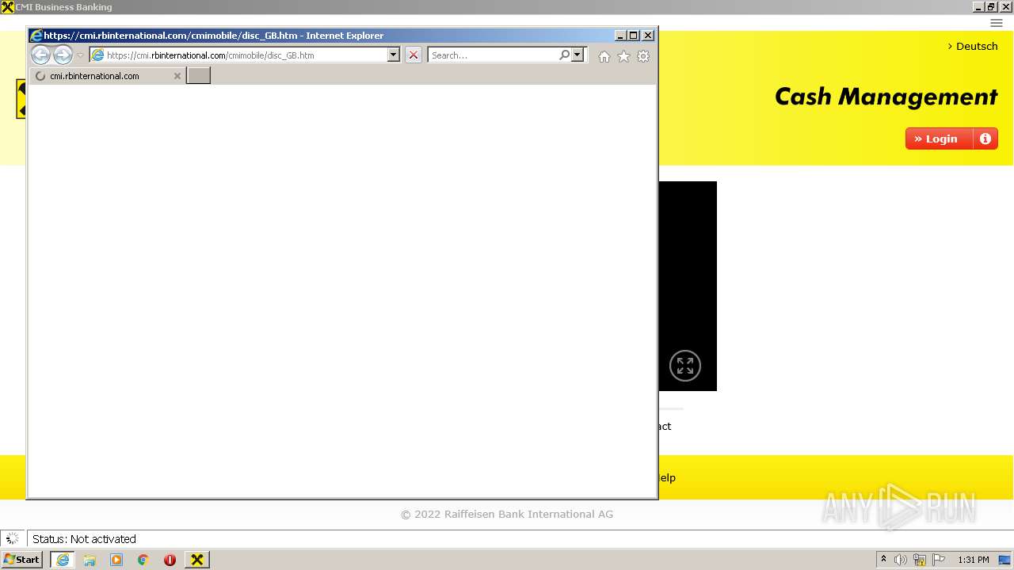This screenshot has height=570, width=1014.
Task: Click the Internet Explorer title bar icon
Action: tap(36, 36)
